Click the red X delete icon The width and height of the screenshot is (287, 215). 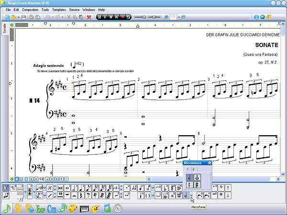(89, 17)
